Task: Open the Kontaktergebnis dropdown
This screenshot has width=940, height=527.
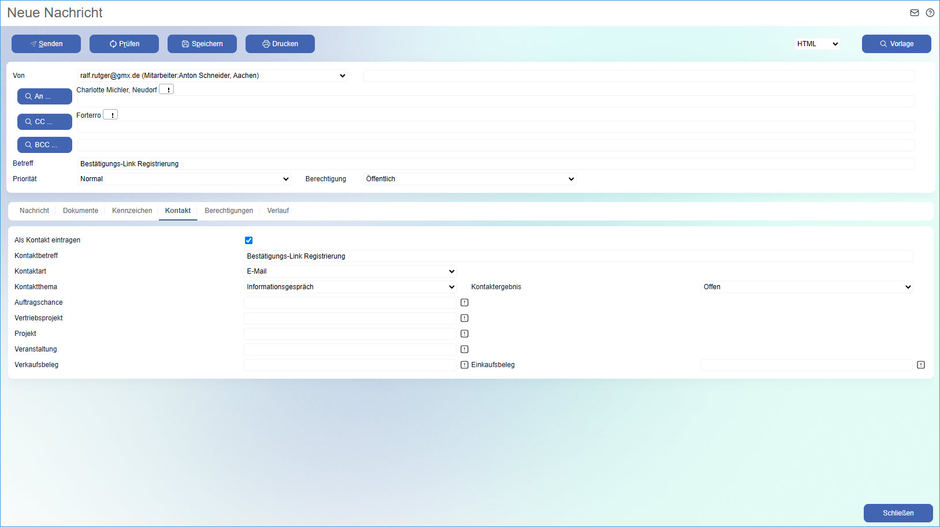Action: [807, 287]
